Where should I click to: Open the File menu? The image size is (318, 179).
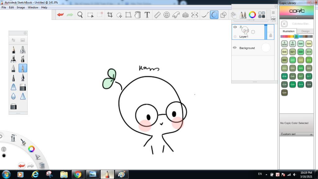tap(4, 7)
